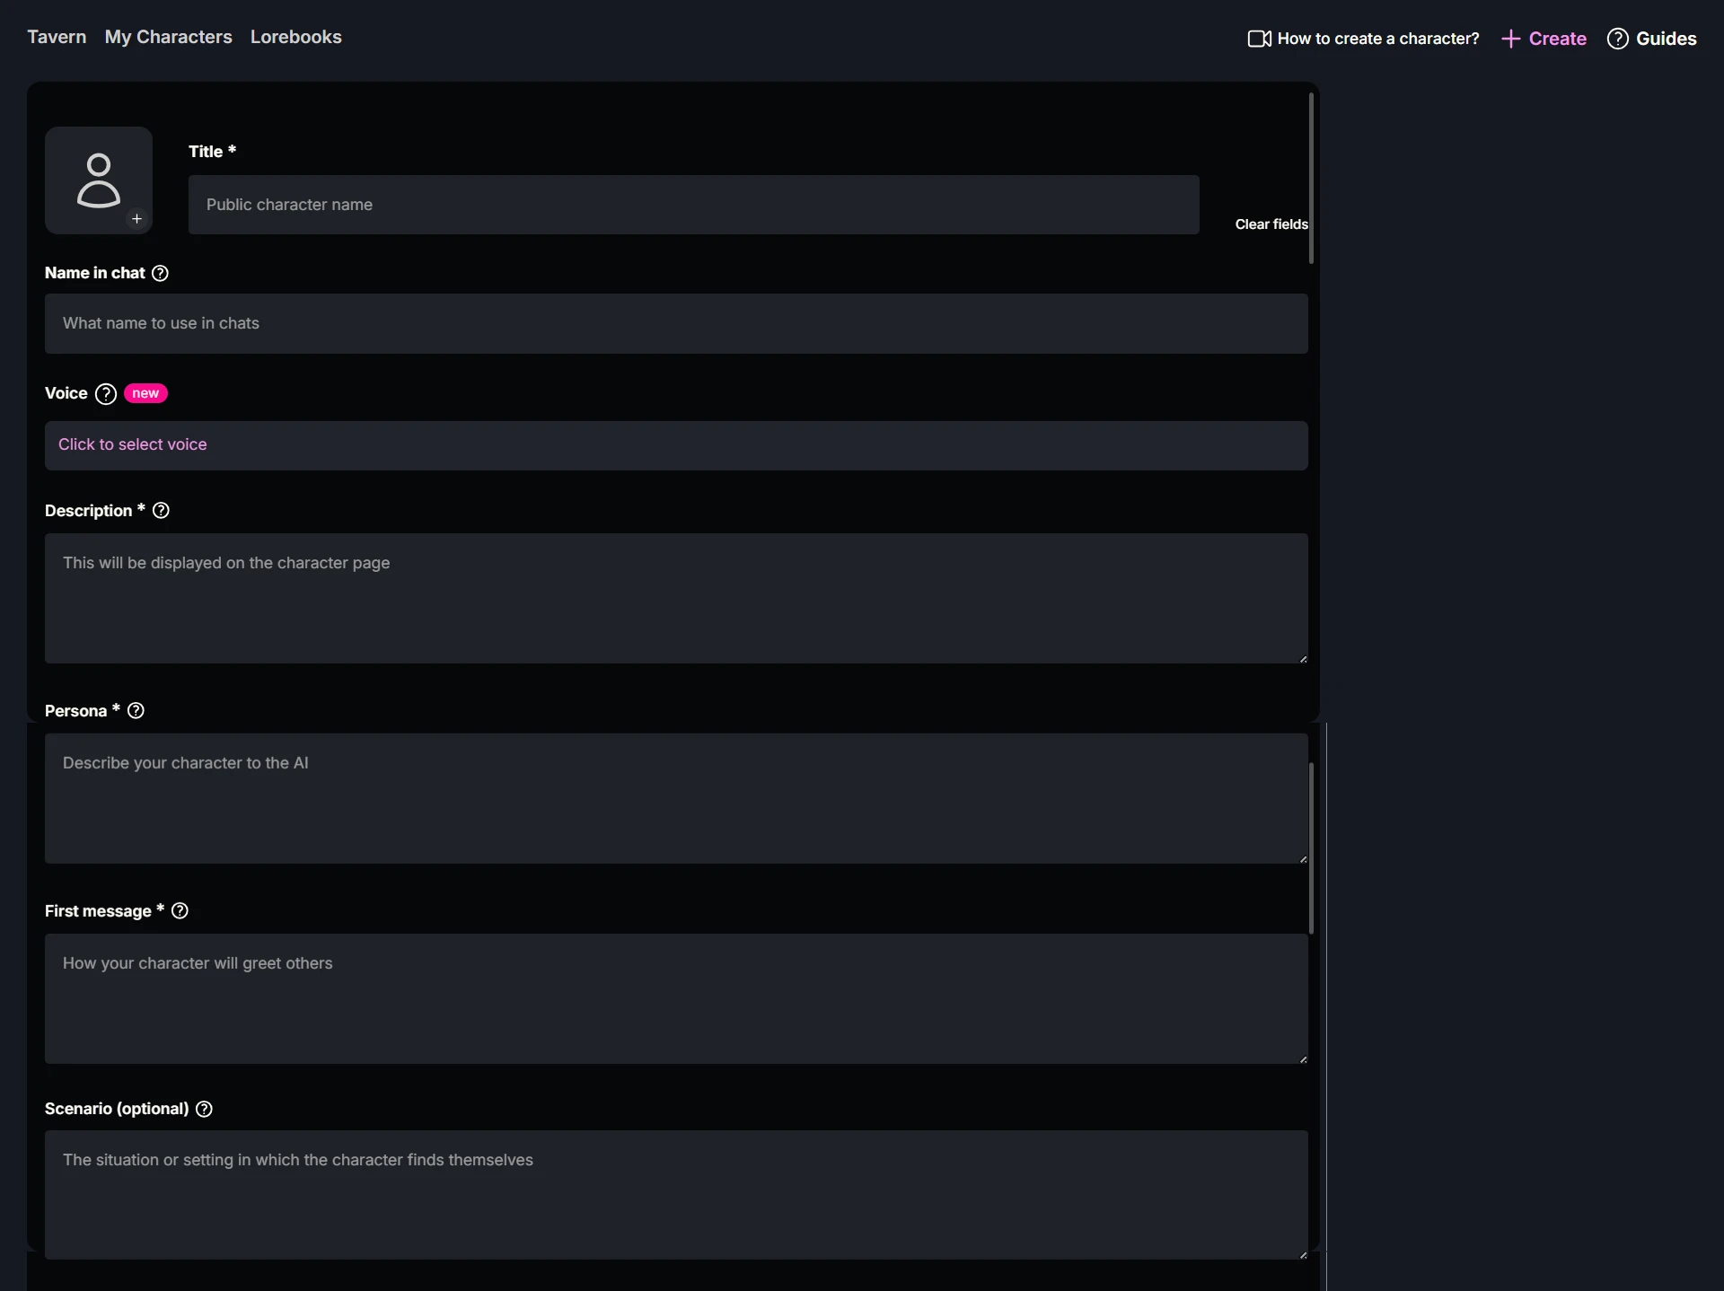Focus the What name to use in chats field
This screenshot has width=1724, height=1291.
675,323
